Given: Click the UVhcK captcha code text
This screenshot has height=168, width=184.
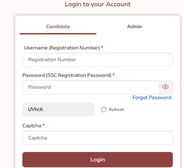Looking at the screenshot, I should pyautogui.click(x=36, y=110).
